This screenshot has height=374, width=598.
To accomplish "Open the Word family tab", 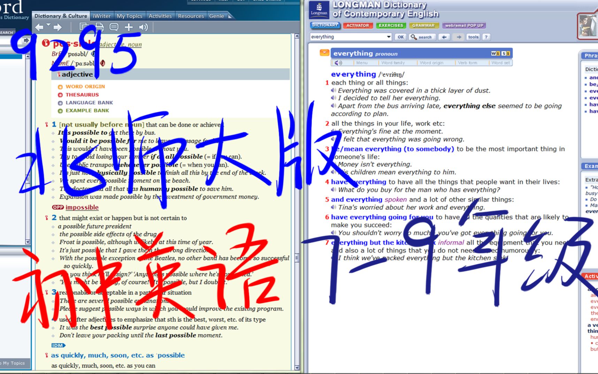I will coord(393,63).
